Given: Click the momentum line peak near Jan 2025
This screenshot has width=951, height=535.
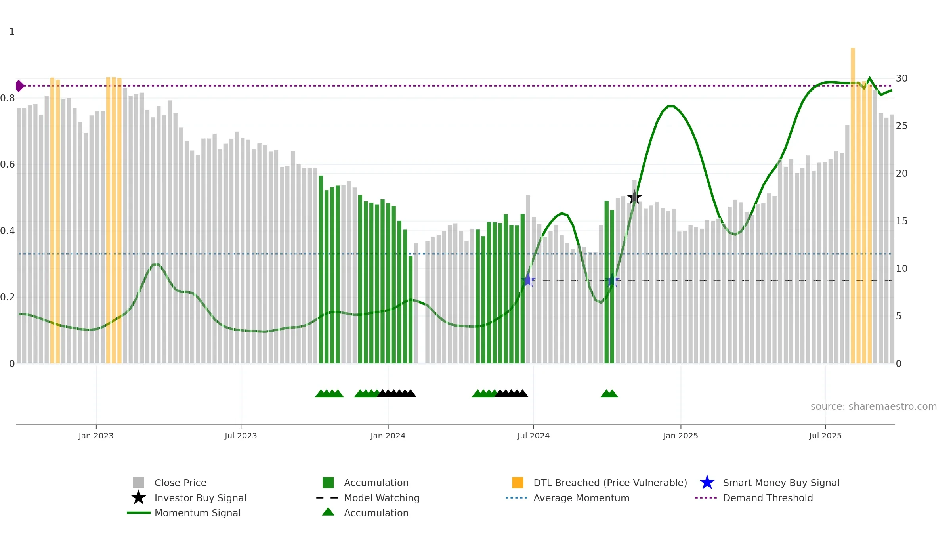Looking at the screenshot, I should pyautogui.click(x=670, y=106).
